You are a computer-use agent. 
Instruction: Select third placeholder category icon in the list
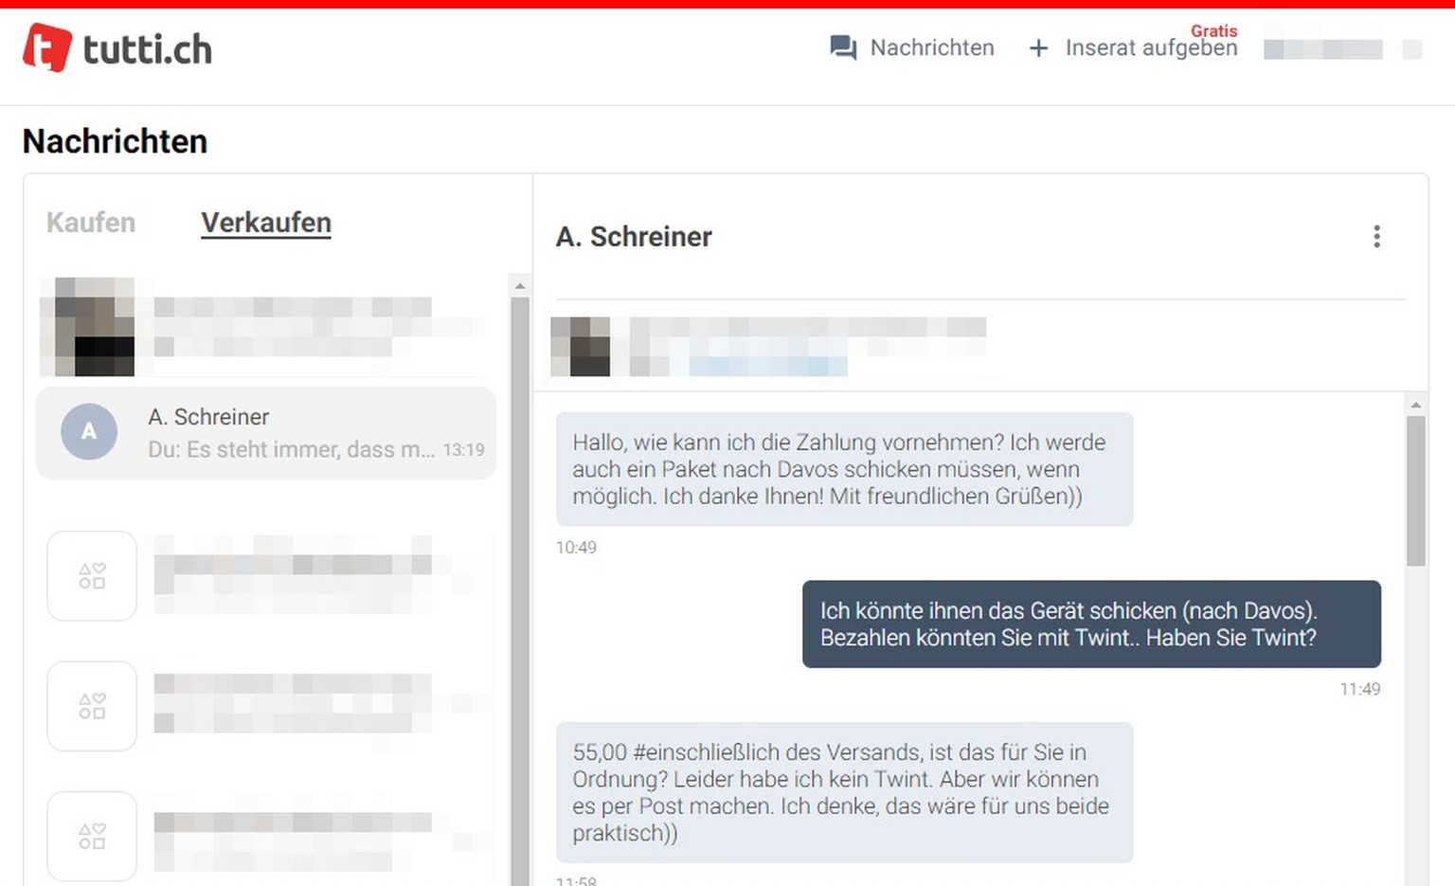[x=92, y=836]
